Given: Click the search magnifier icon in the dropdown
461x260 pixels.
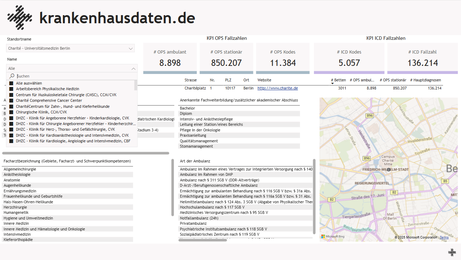Looking at the screenshot, I should pyautogui.click(x=12, y=76).
